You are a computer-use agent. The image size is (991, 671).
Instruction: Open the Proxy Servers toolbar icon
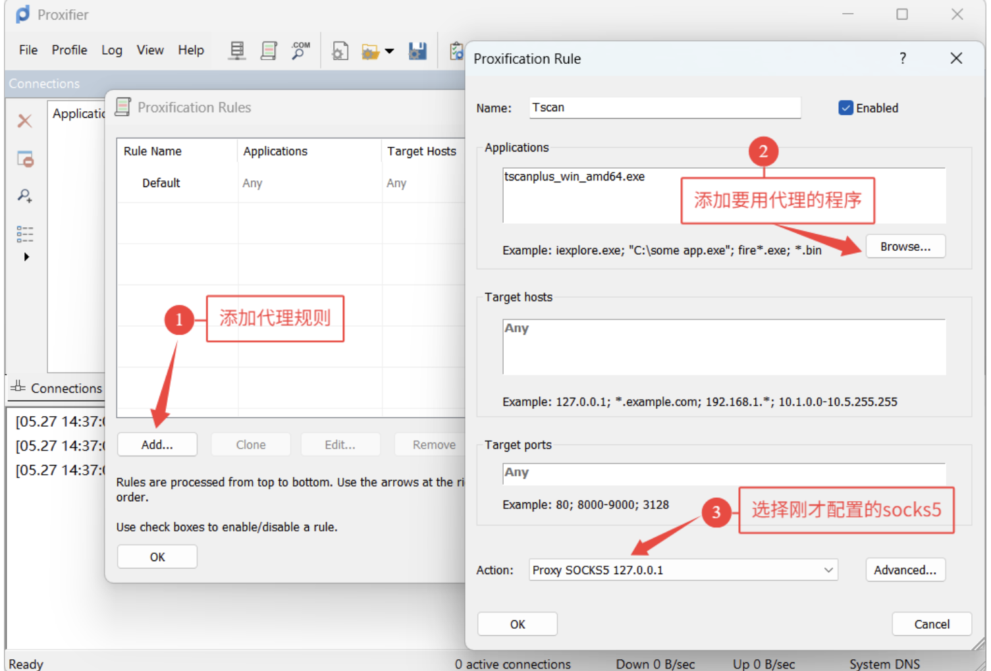(x=237, y=51)
